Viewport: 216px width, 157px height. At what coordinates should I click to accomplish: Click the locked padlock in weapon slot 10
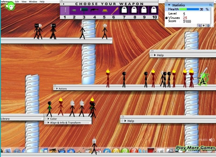point(154,10)
